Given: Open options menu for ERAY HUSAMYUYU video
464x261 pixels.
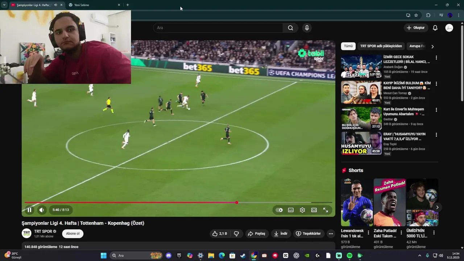Looking at the screenshot, I should click(436, 135).
